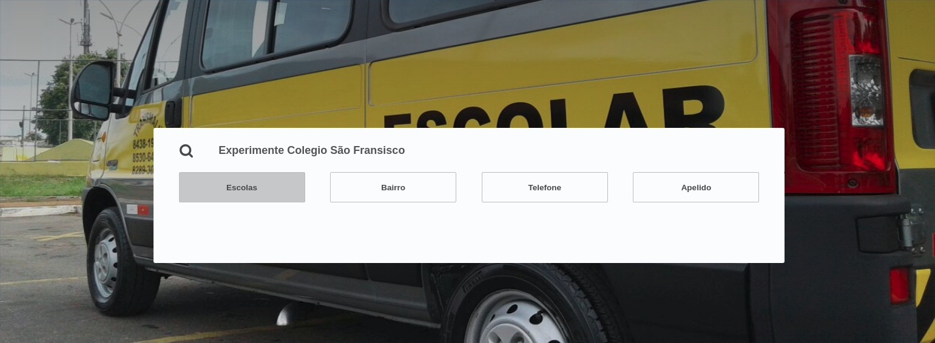
Task: Choose the Telefone search option
Action: [x=545, y=187]
